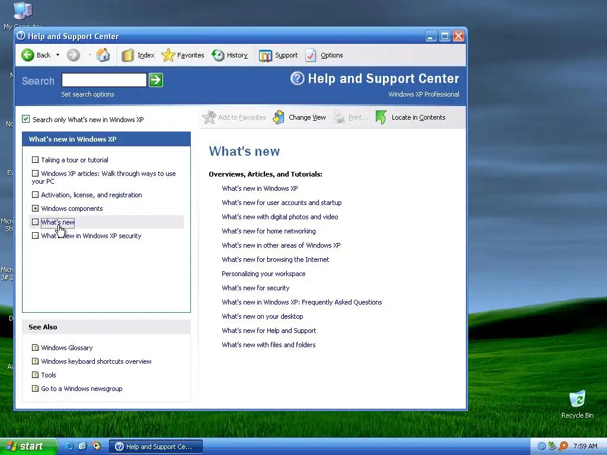Screen dimensions: 607x455
Task: Open What's new with files and folders
Action: point(269,345)
